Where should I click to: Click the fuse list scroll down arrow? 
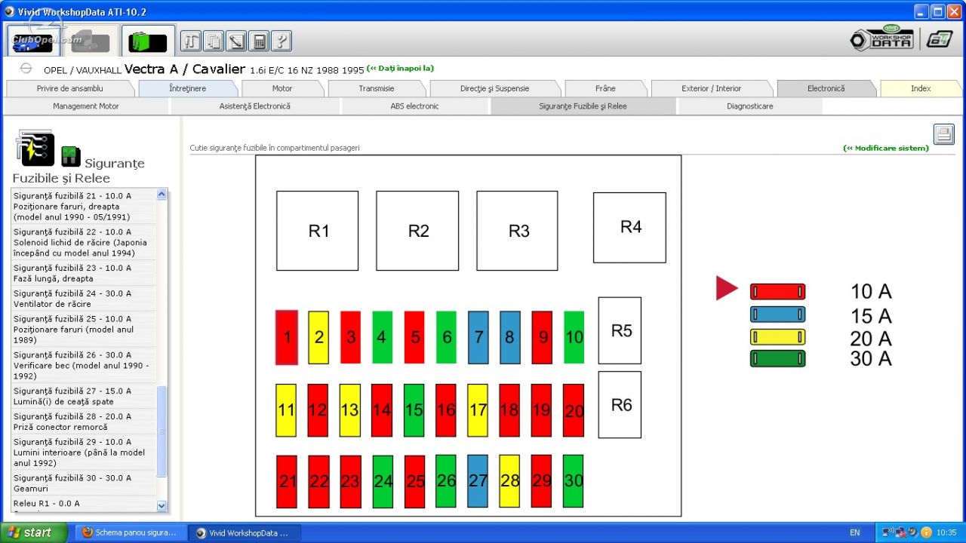162,505
